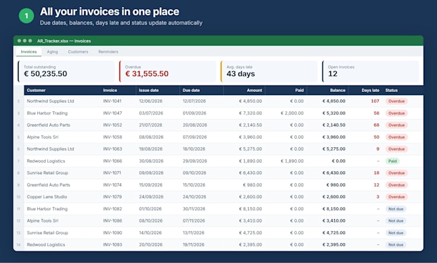
Task: Click the Open invoices 12 card
Action: (371, 71)
